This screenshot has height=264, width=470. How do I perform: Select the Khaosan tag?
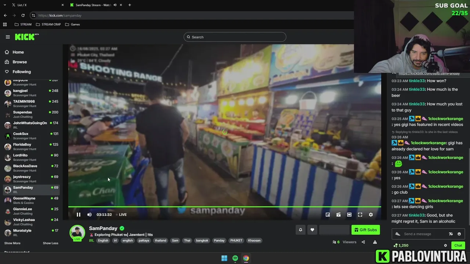pos(254,241)
